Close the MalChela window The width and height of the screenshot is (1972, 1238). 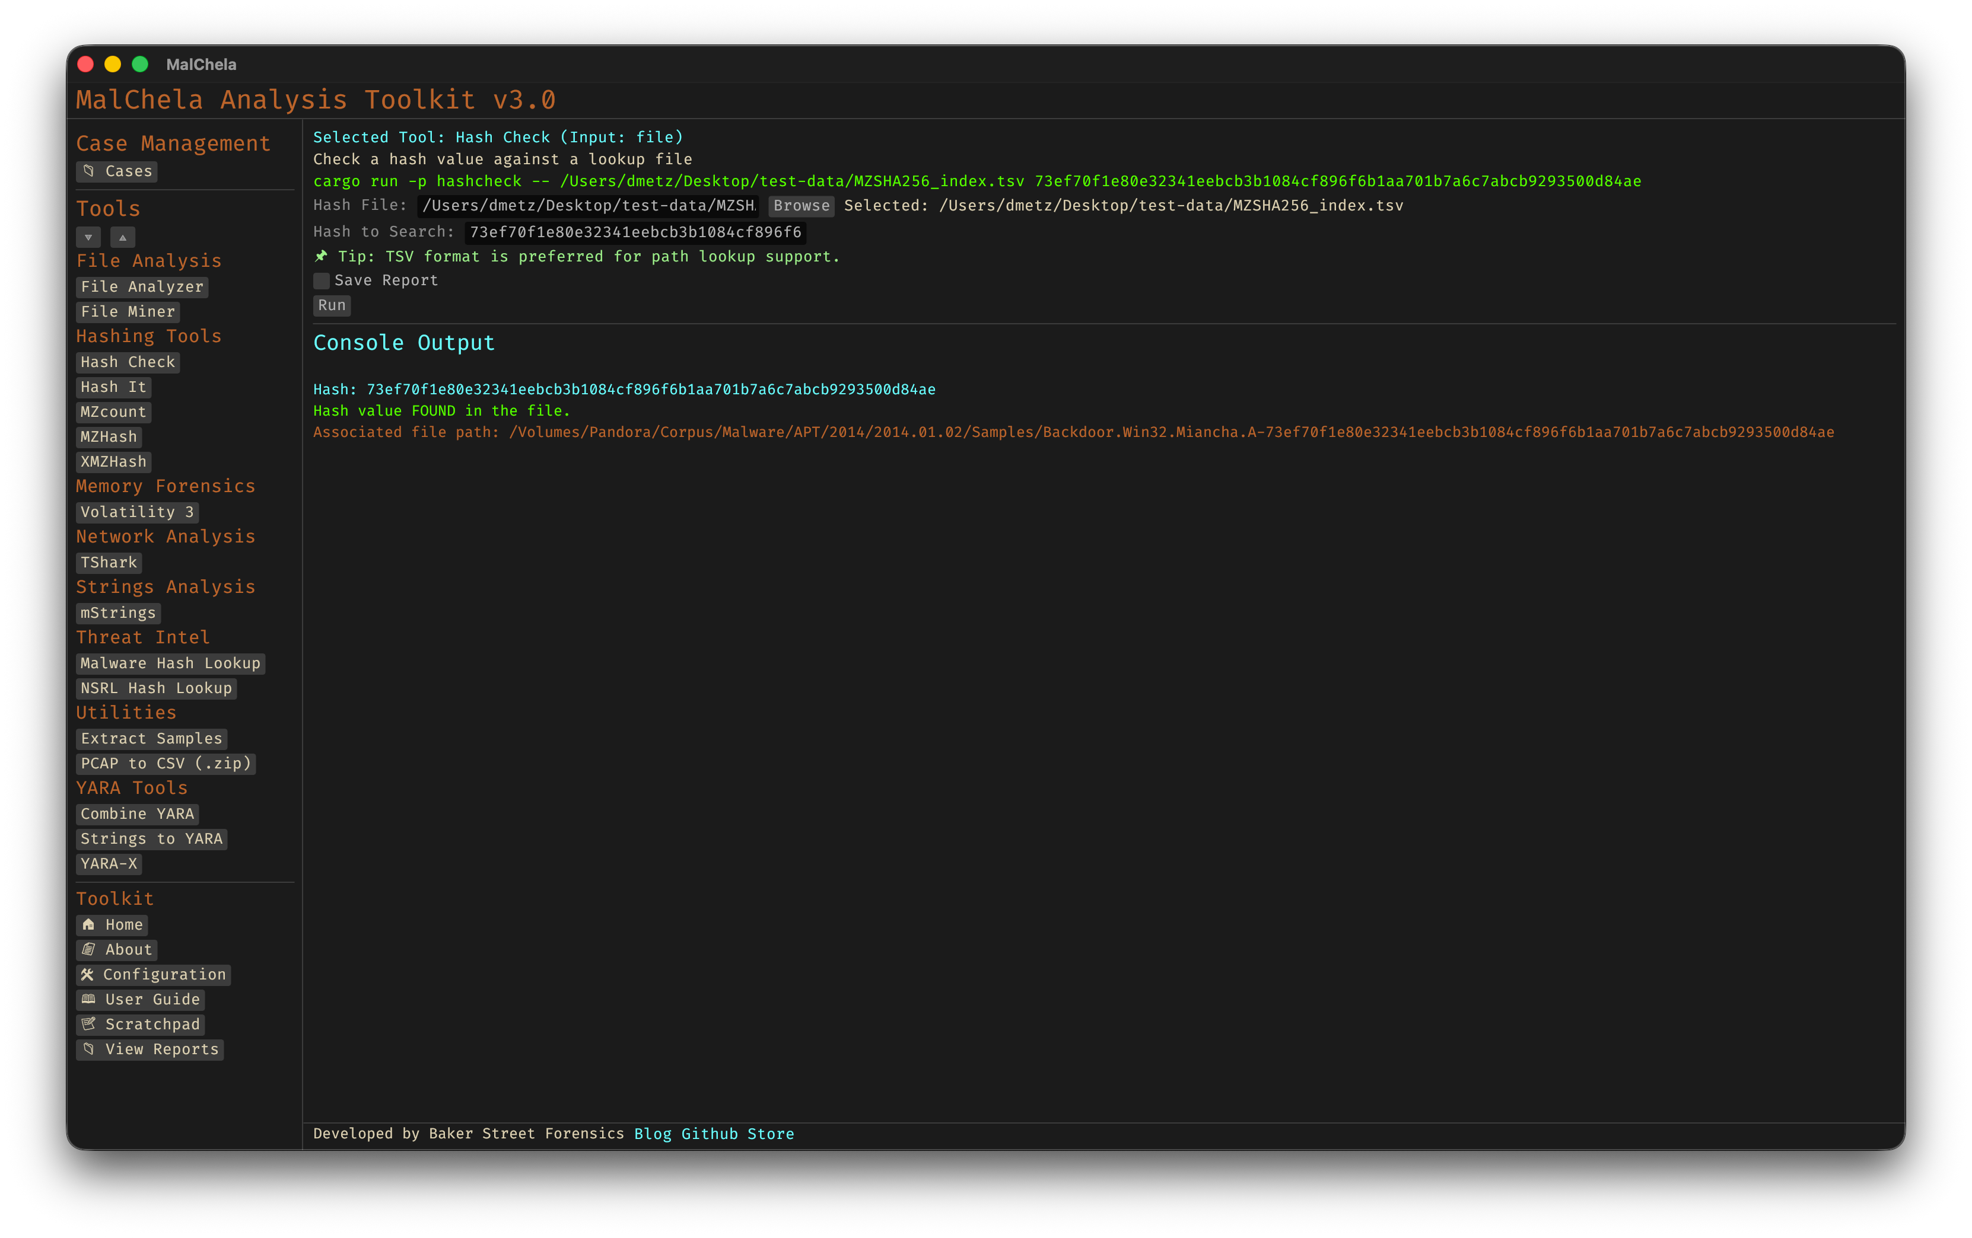pyautogui.click(x=85, y=65)
